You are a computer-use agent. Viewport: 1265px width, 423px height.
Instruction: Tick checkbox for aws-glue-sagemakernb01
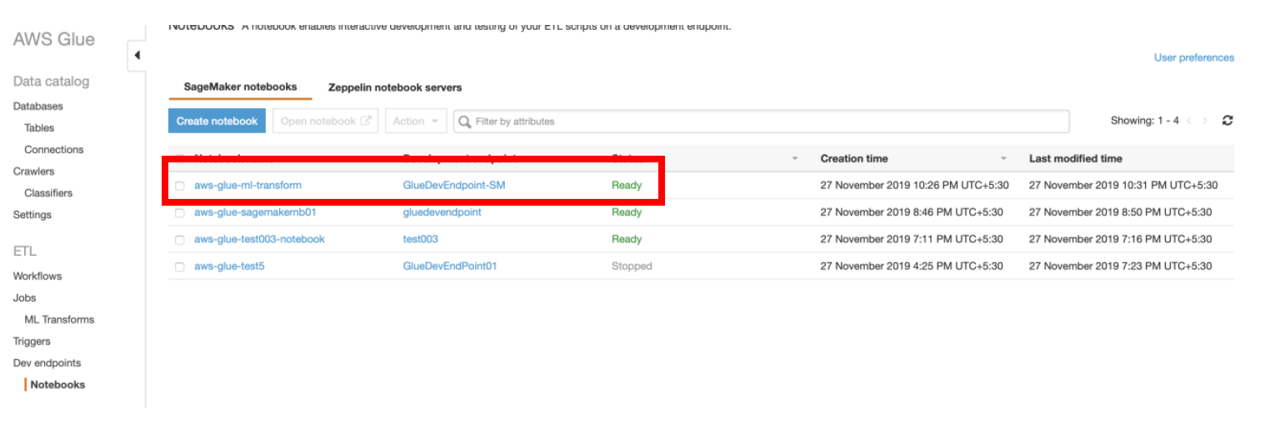point(180,212)
